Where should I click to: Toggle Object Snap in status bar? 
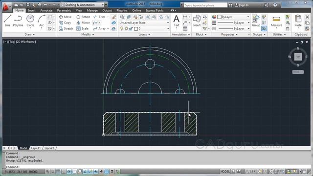[x=74, y=172]
